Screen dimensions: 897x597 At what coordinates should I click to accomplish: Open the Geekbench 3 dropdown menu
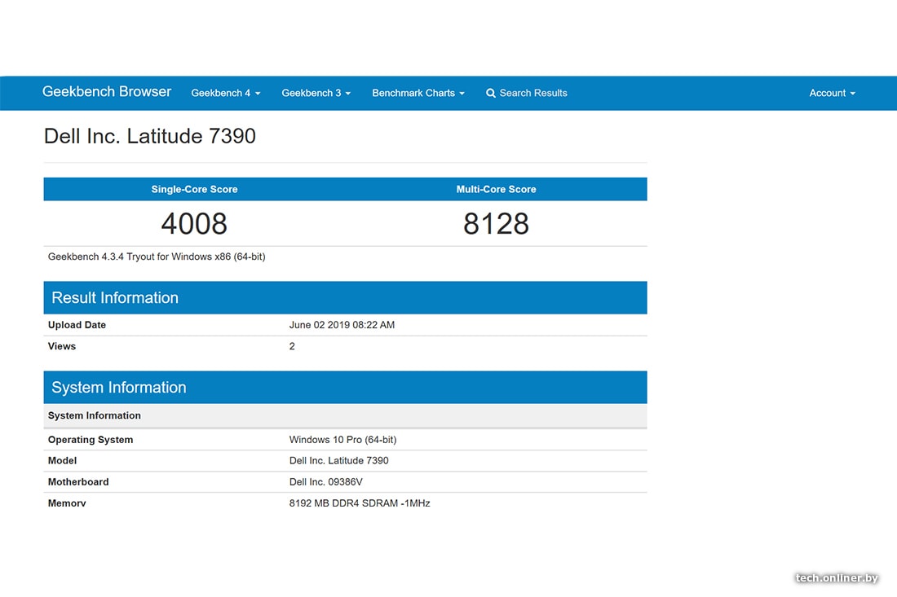[x=316, y=93]
